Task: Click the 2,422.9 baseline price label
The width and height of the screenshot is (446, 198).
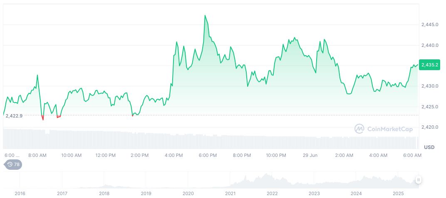Action: [14, 115]
